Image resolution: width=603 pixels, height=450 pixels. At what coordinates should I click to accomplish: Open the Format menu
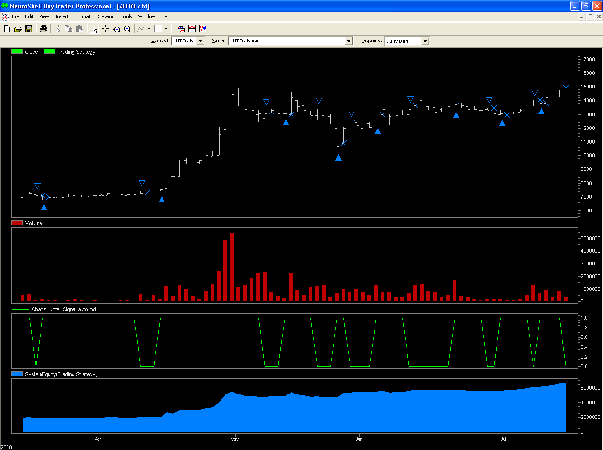(82, 16)
